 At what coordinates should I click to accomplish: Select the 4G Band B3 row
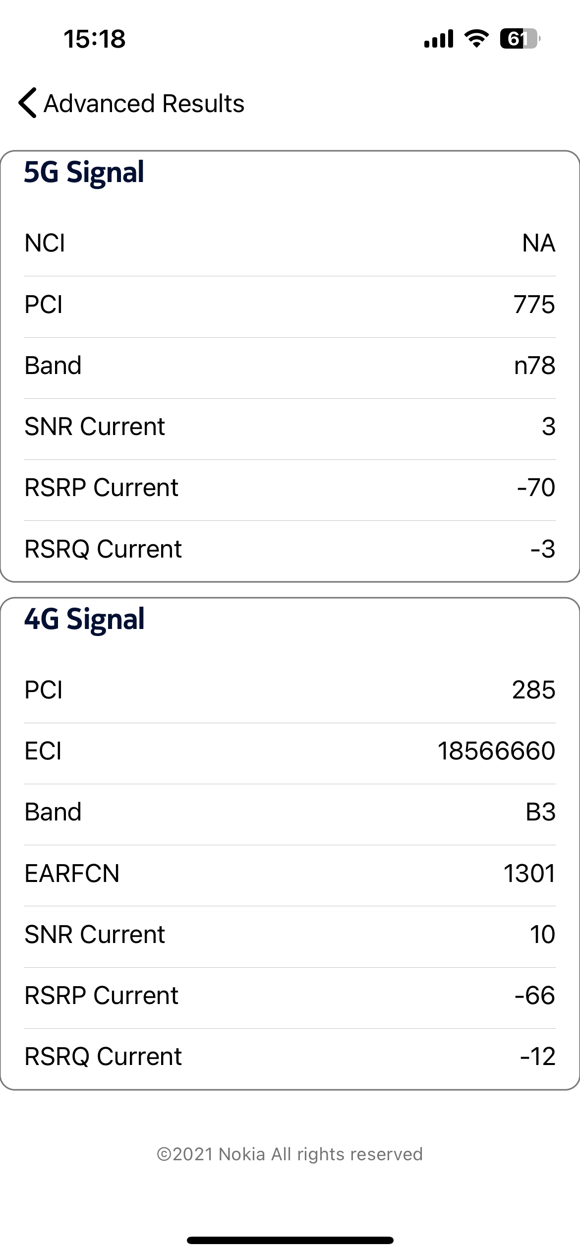(x=290, y=813)
